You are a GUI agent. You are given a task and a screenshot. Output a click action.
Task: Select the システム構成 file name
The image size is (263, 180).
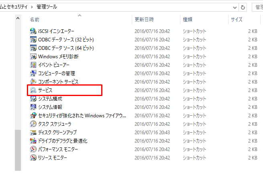(50, 98)
